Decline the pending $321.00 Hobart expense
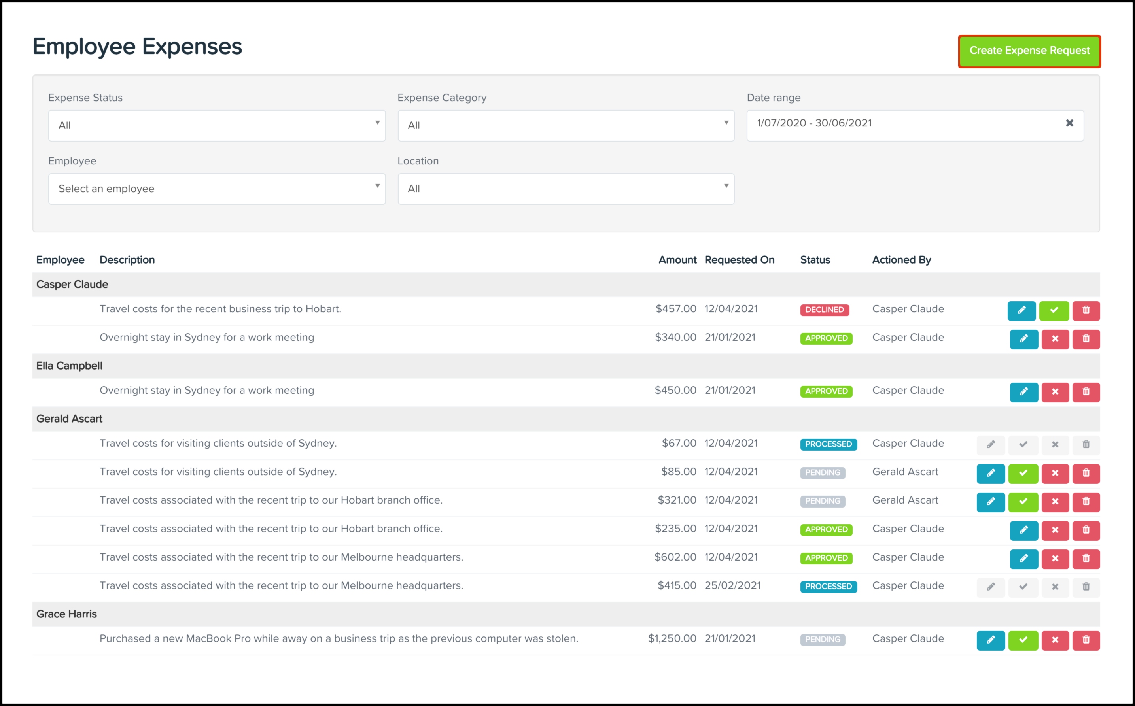Screen dimensions: 1135x706 tap(1055, 502)
